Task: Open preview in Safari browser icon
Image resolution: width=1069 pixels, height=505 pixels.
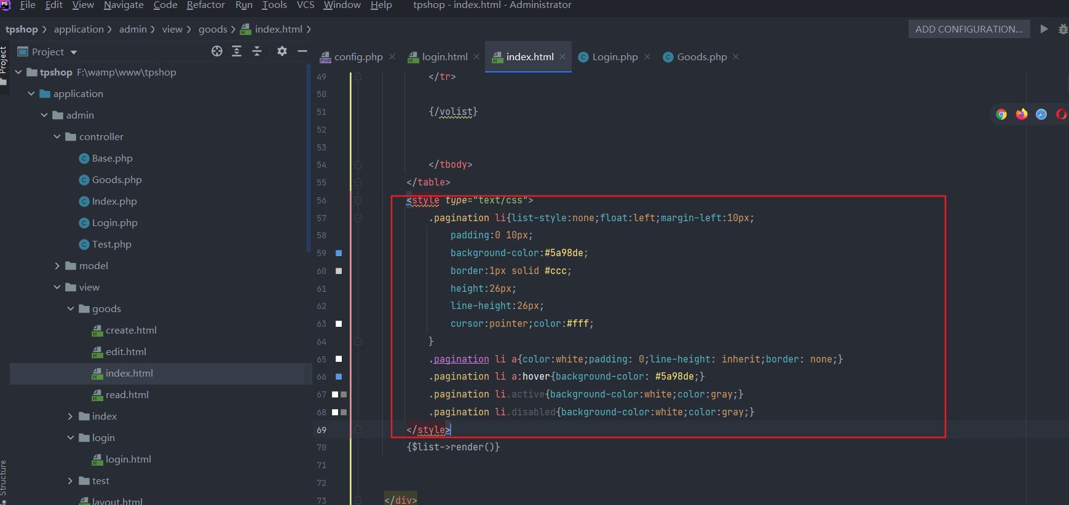Action: click(1041, 114)
